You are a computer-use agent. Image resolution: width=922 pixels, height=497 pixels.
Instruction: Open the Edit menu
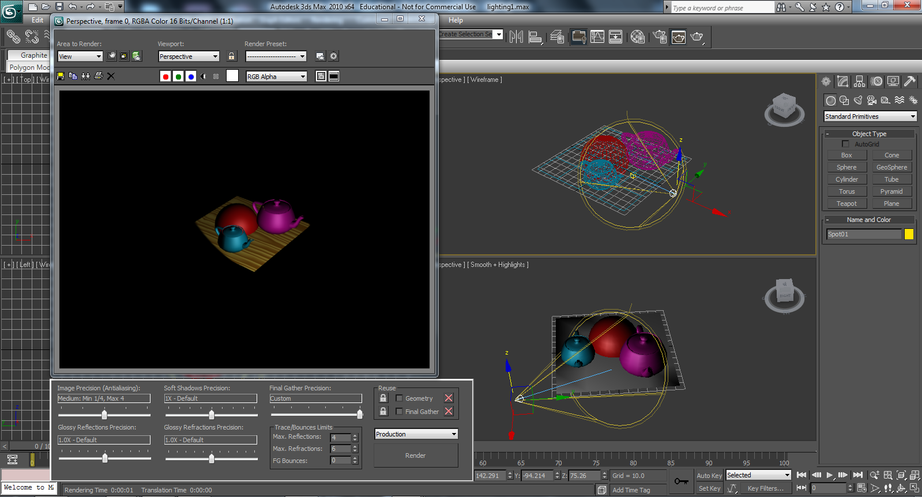point(37,20)
